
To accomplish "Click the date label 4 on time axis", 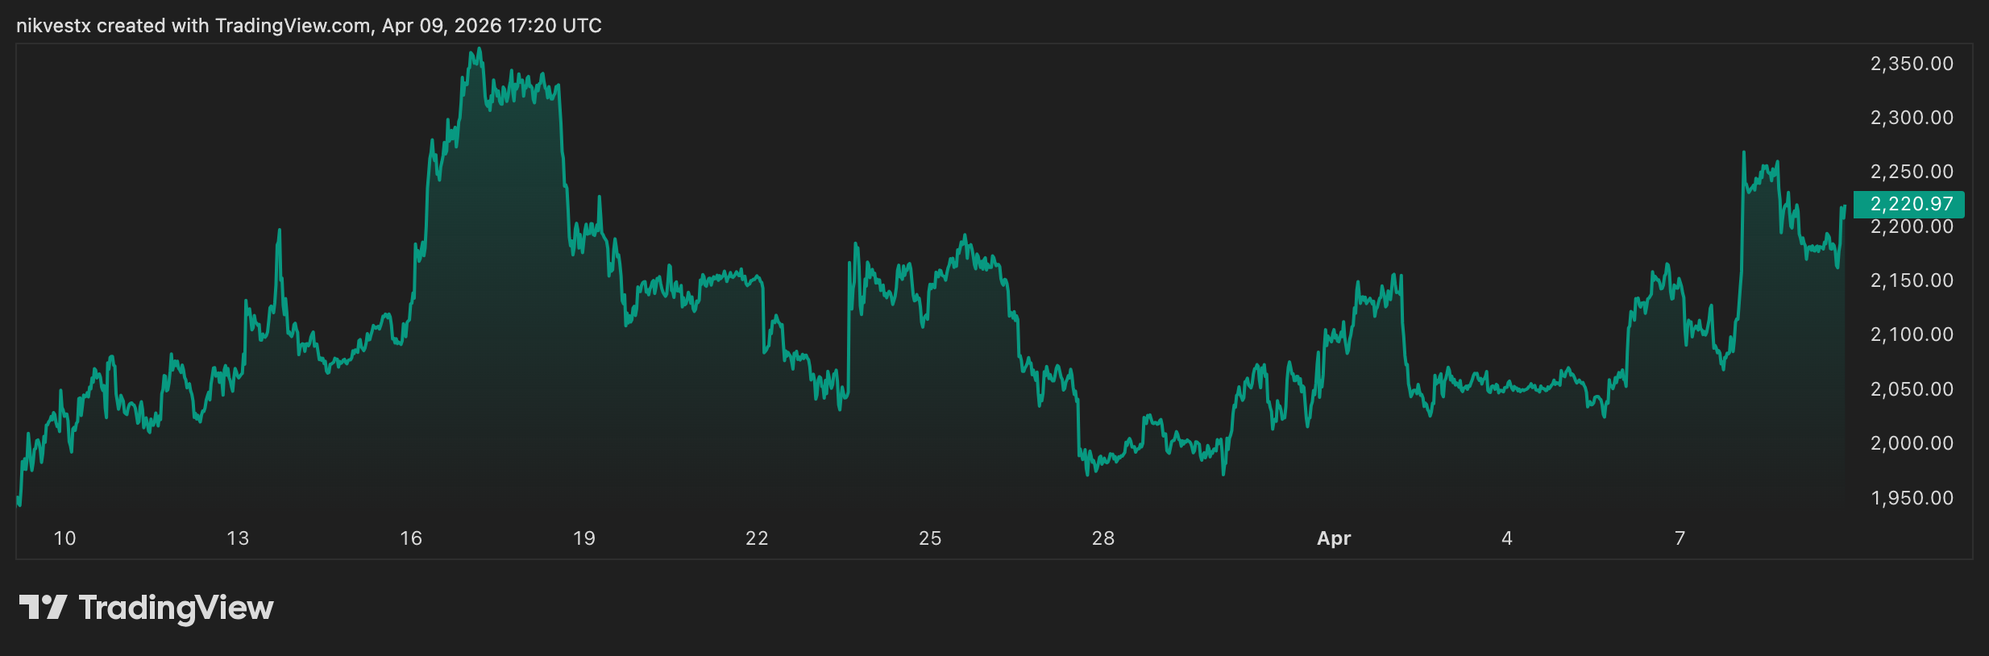I will [x=1507, y=538].
